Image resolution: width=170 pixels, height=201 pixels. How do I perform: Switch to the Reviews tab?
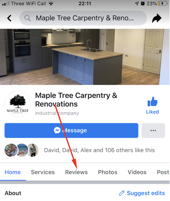pos(76,172)
